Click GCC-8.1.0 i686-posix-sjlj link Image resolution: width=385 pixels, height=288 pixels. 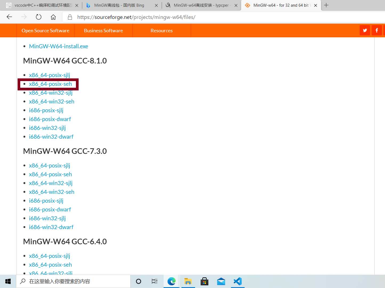coord(46,110)
